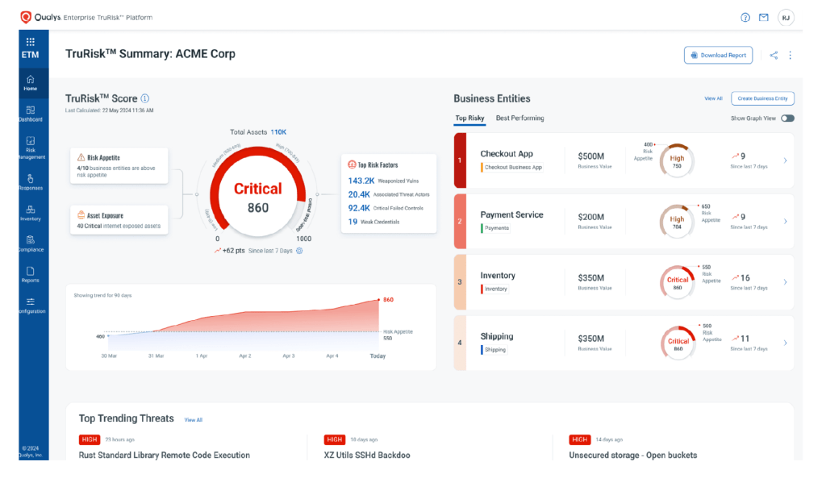Viewport: 826px width, 491px height.
Task: Open the Inventory sidebar section
Action: point(30,213)
